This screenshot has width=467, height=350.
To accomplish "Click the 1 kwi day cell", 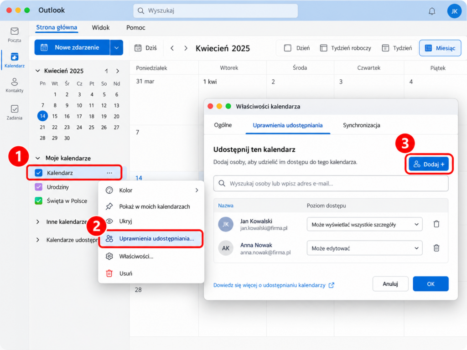I will [232, 86].
